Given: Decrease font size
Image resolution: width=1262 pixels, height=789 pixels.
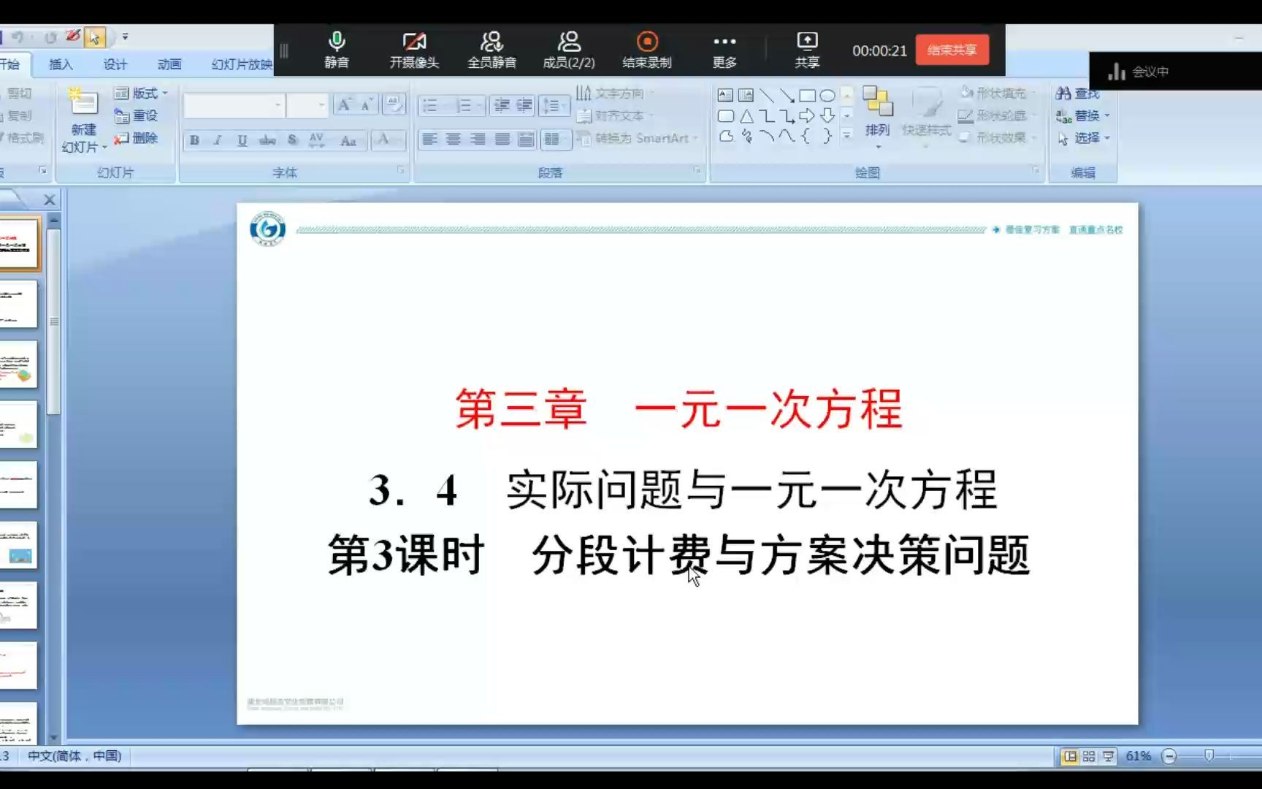Looking at the screenshot, I should [367, 105].
